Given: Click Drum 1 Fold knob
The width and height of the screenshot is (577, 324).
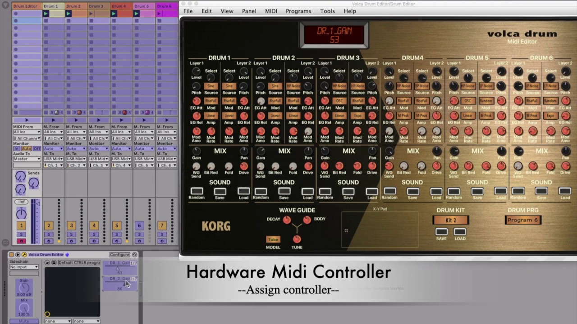Looking at the screenshot, I should coord(229,166).
